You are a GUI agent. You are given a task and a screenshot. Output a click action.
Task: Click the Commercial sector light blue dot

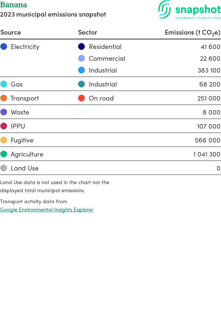[x=81, y=59]
